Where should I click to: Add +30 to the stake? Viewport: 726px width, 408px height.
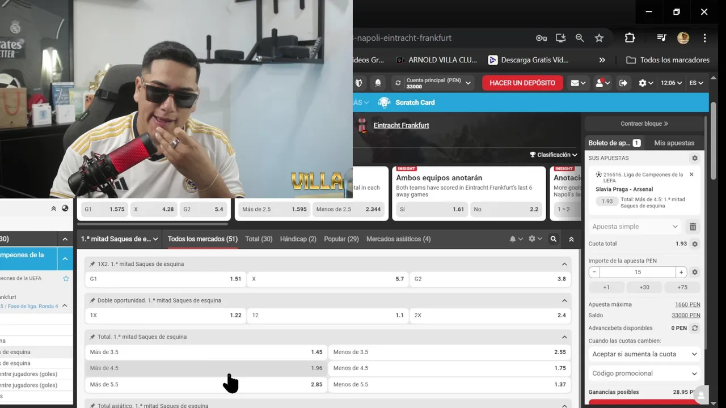point(644,287)
